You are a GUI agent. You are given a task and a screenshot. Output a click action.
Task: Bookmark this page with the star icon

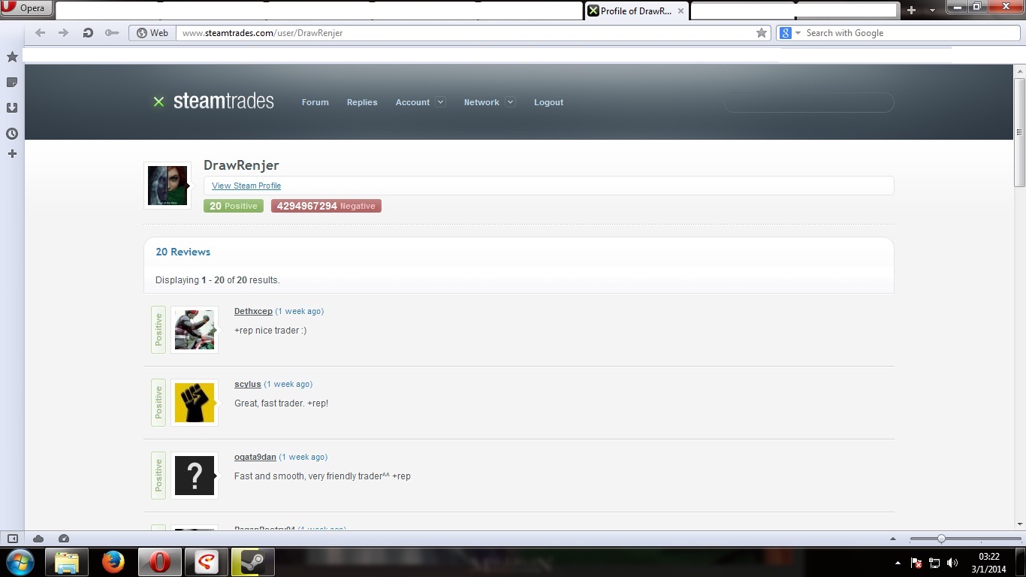[x=762, y=33]
